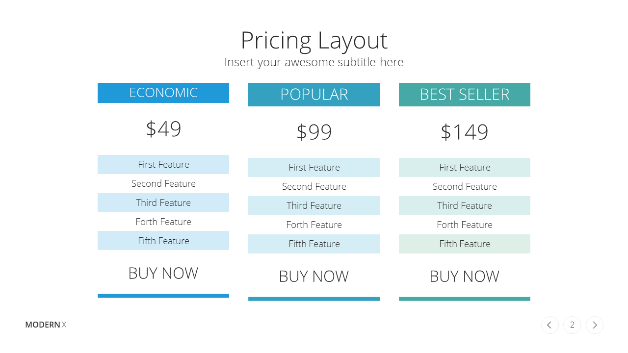
Task: Click the $149 price
Action: [x=465, y=132]
